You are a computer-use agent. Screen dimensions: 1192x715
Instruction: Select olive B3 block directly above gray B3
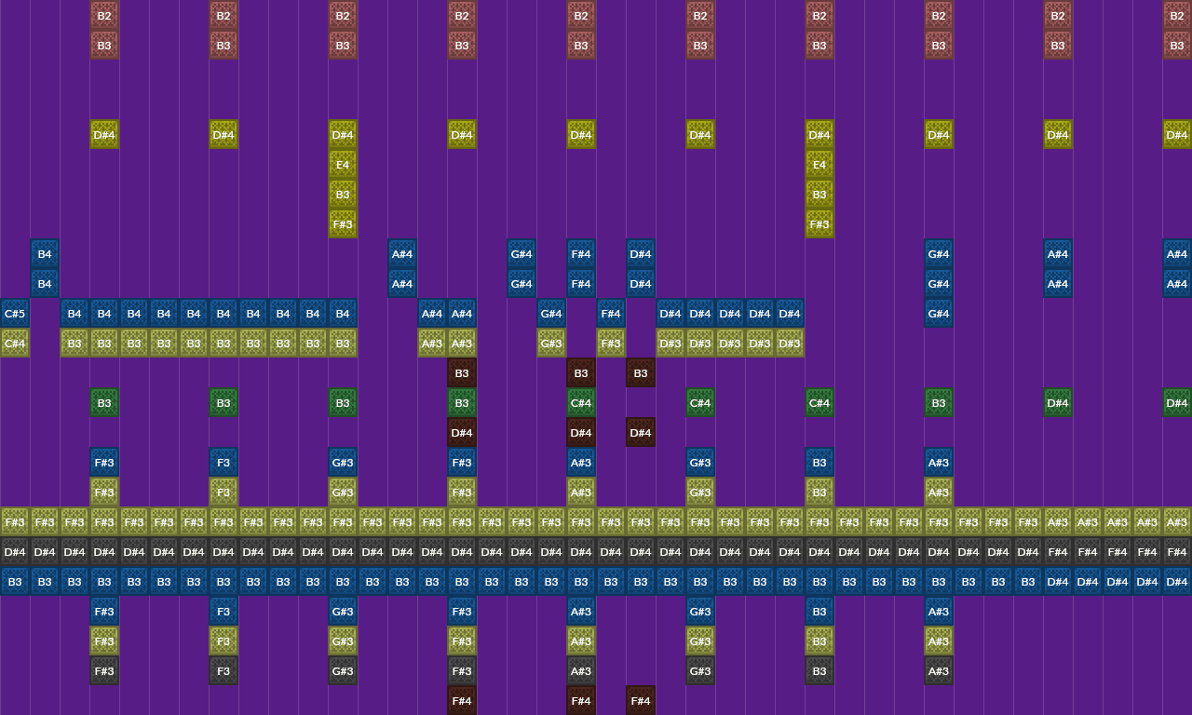pos(819,641)
